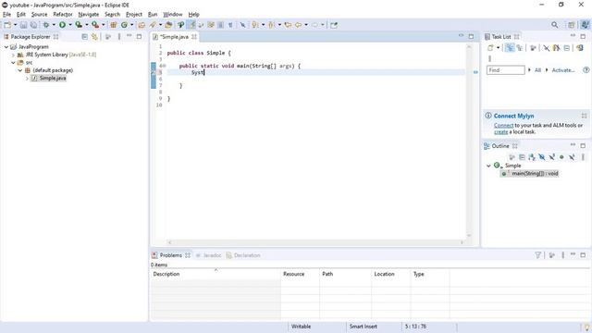Click the create local task link
Viewport: 592px width, 333px height.
501,131
